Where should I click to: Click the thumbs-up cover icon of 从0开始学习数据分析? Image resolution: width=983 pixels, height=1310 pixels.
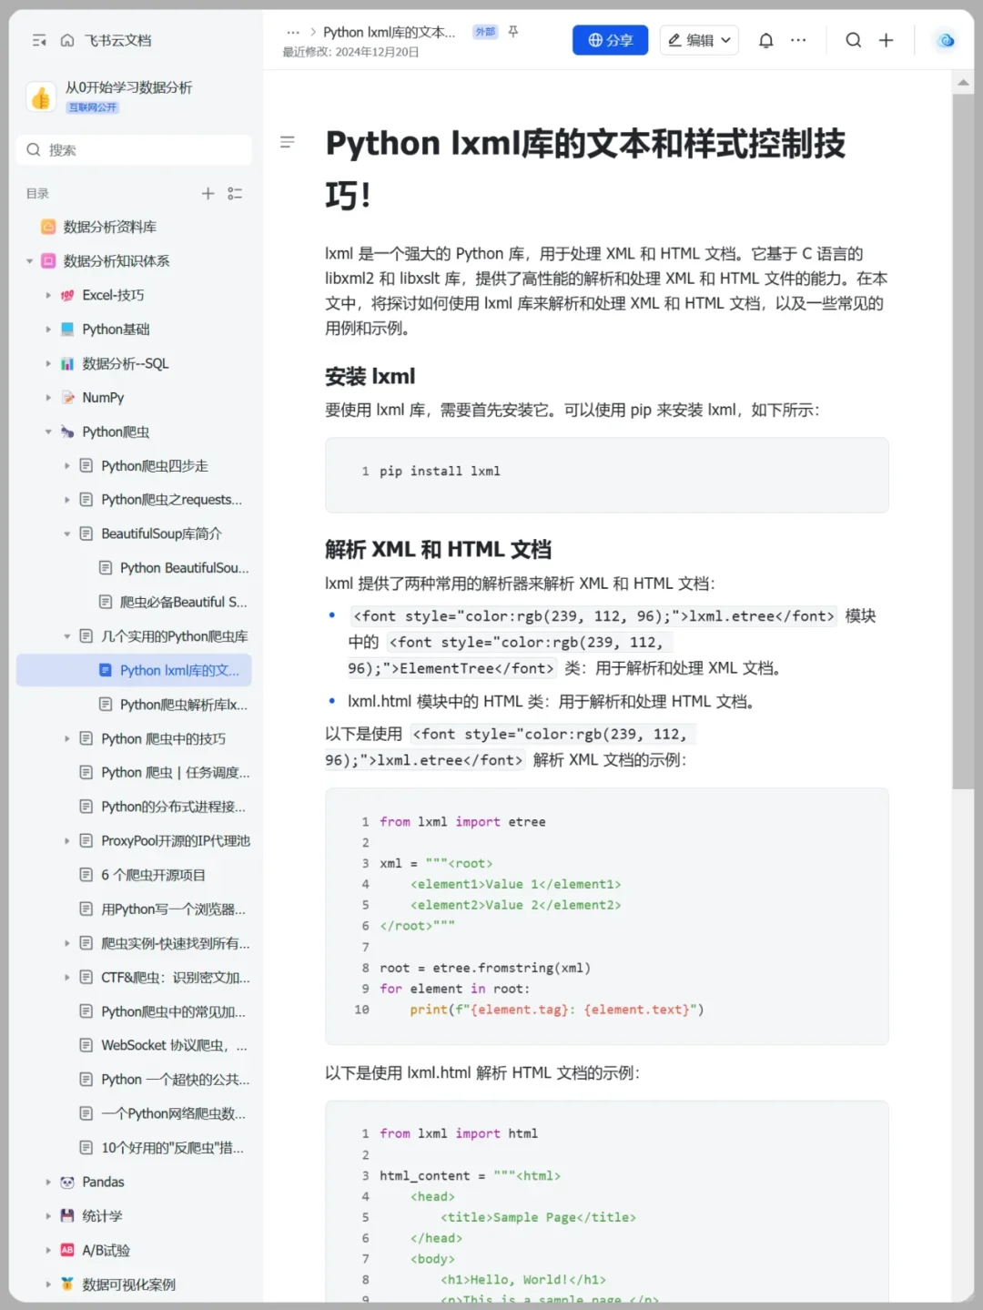pos(41,96)
